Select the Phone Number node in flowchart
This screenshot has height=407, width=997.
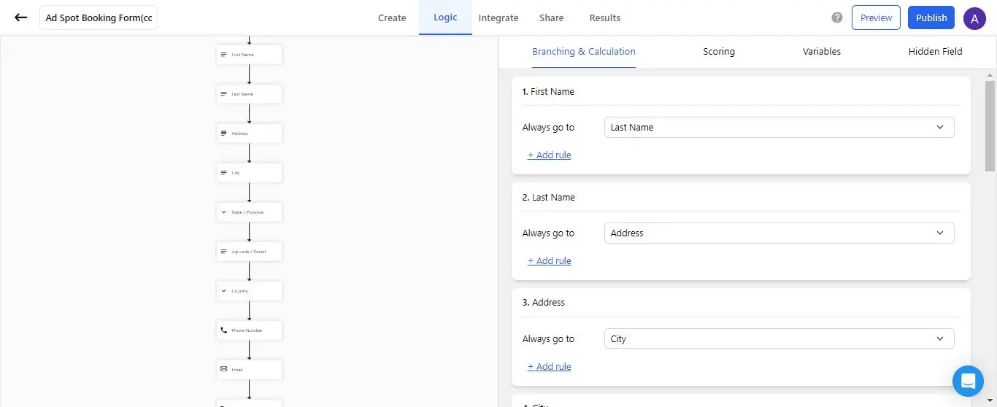click(249, 330)
